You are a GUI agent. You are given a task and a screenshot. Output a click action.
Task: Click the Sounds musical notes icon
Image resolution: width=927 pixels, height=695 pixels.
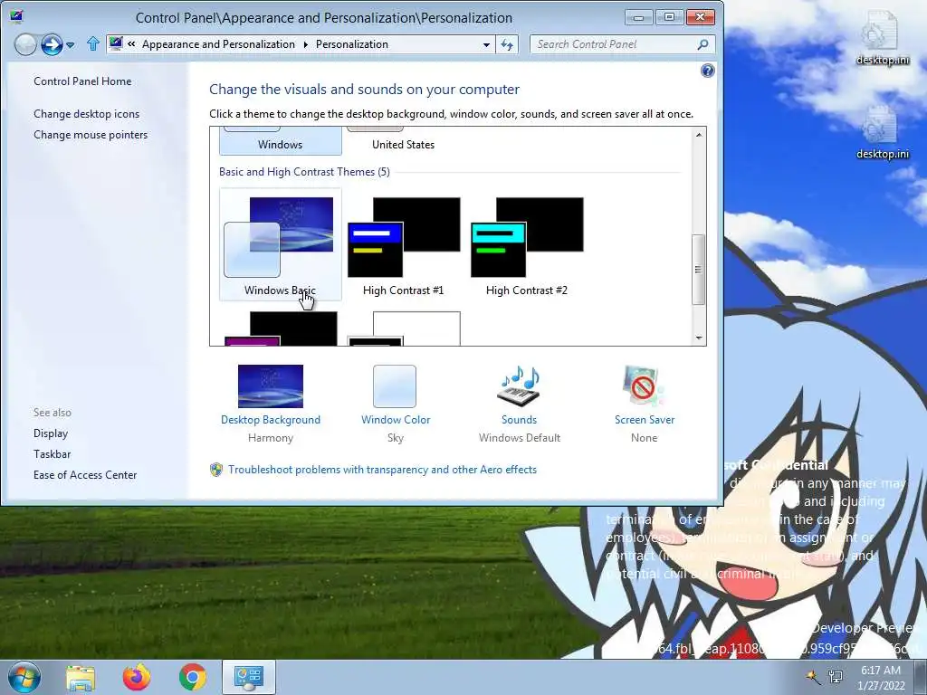pyautogui.click(x=520, y=386)
